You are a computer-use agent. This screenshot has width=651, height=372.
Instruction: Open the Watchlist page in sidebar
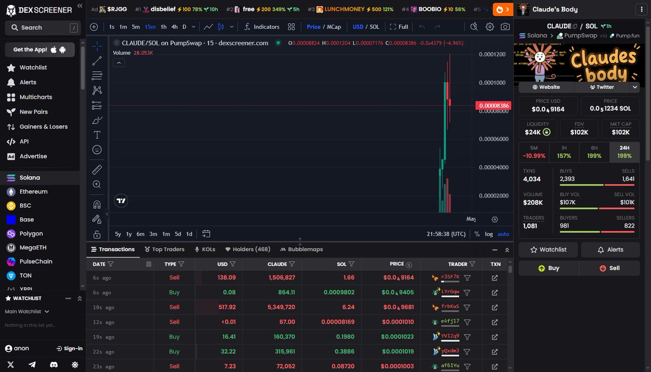33,68
